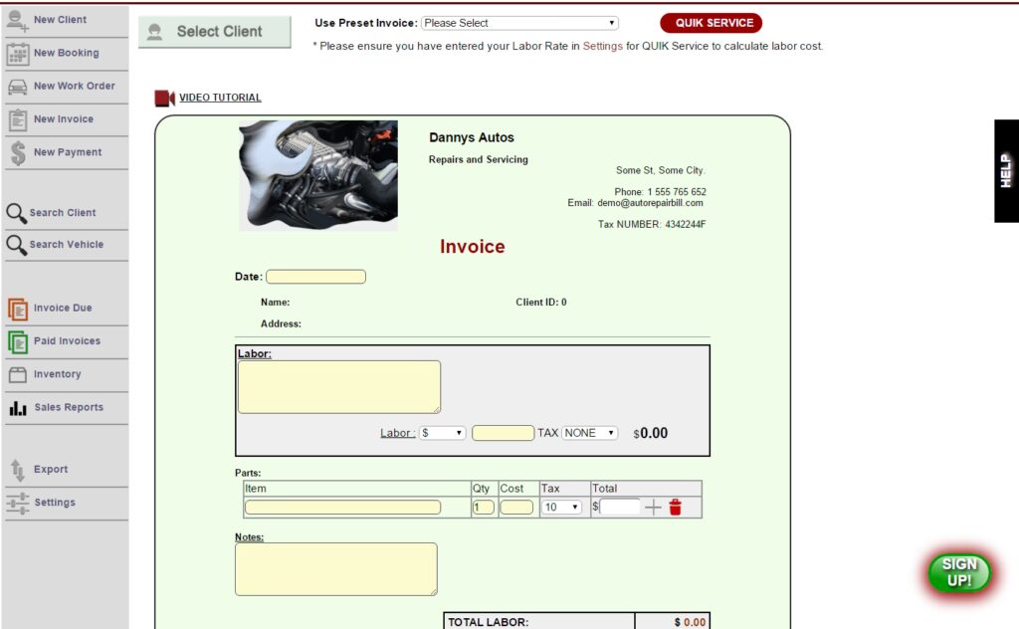Open the Labor currency type dropdown
1019x629 pixels.
pyautogui.click(x=442, y=434)
